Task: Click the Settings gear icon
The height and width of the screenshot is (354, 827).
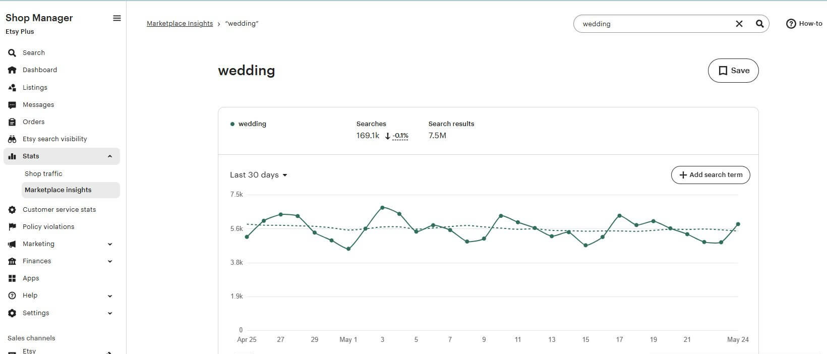Action: pyautogui.click(x=12, y=313)
